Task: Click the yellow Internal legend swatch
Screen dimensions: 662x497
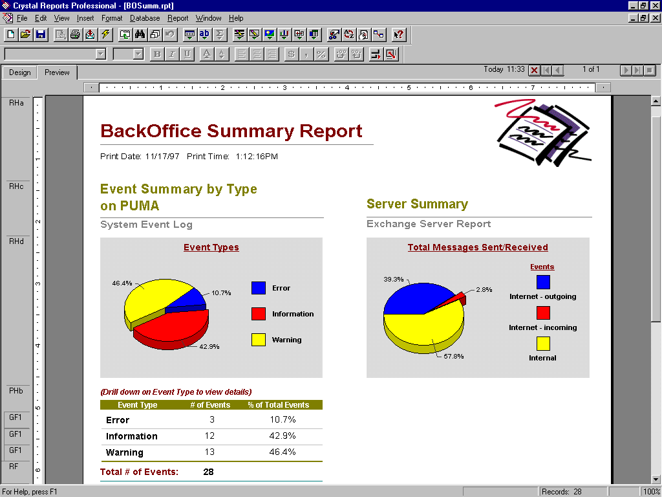Action: coord(543,343)
